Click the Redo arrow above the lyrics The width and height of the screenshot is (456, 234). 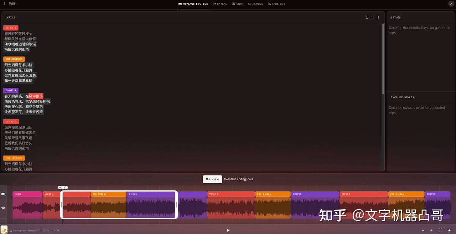click(x=373, y=17)
